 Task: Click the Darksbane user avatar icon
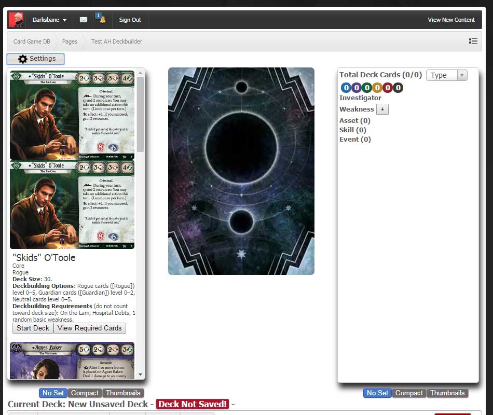16,20
